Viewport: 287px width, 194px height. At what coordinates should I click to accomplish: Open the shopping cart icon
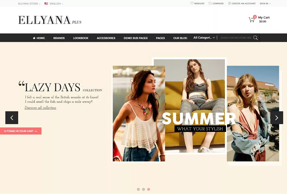pyautogui.click(x=252, y=20)
